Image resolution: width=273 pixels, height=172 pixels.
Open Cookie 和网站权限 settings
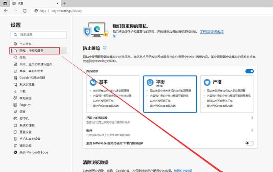[x=32, y=78]
